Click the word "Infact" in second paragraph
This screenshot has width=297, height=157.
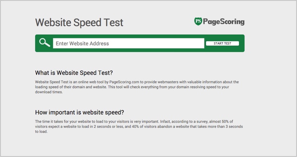(x=165, y=122)
